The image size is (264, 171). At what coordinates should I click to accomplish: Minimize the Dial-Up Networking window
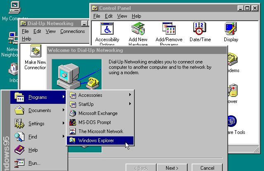(84, 23)
